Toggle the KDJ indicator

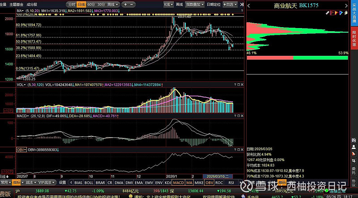click(x=168, y=182)
